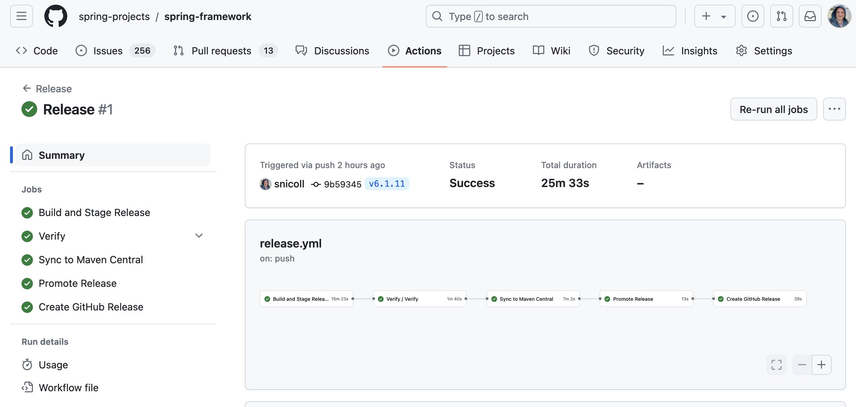Image resolution: width=856 pixels, height=407 pixels.
Task: Open the Security tab
Action: (x=617, y=51)
